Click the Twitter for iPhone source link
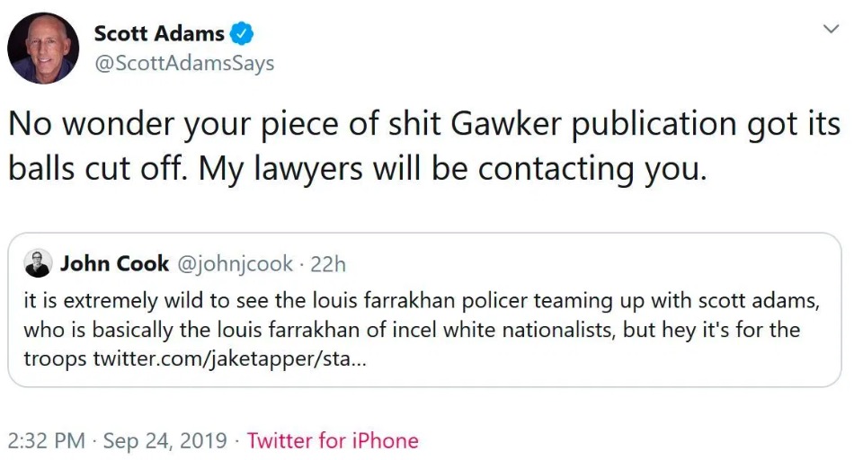Screen dimensions: 854x460 (333, 440)
